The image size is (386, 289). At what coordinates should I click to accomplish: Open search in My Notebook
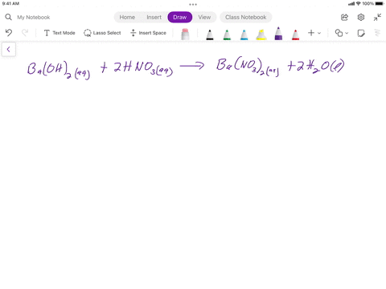coord(8,17)
